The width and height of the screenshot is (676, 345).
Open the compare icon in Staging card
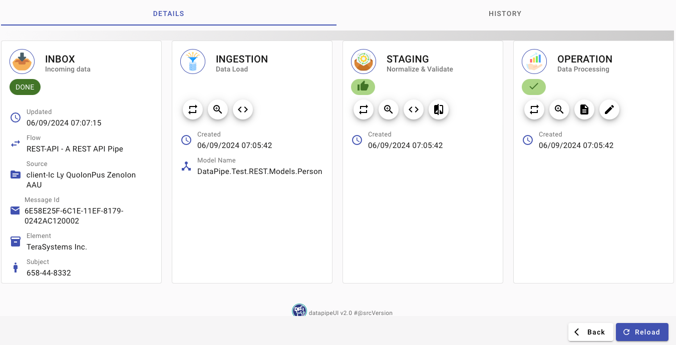(x=439, y=109)
